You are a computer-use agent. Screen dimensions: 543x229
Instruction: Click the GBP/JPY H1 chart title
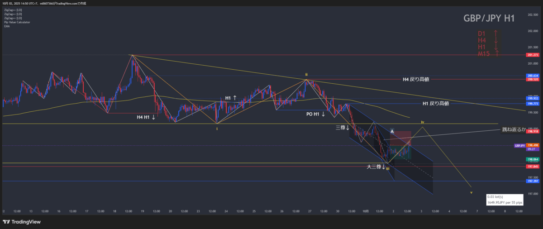489,18
